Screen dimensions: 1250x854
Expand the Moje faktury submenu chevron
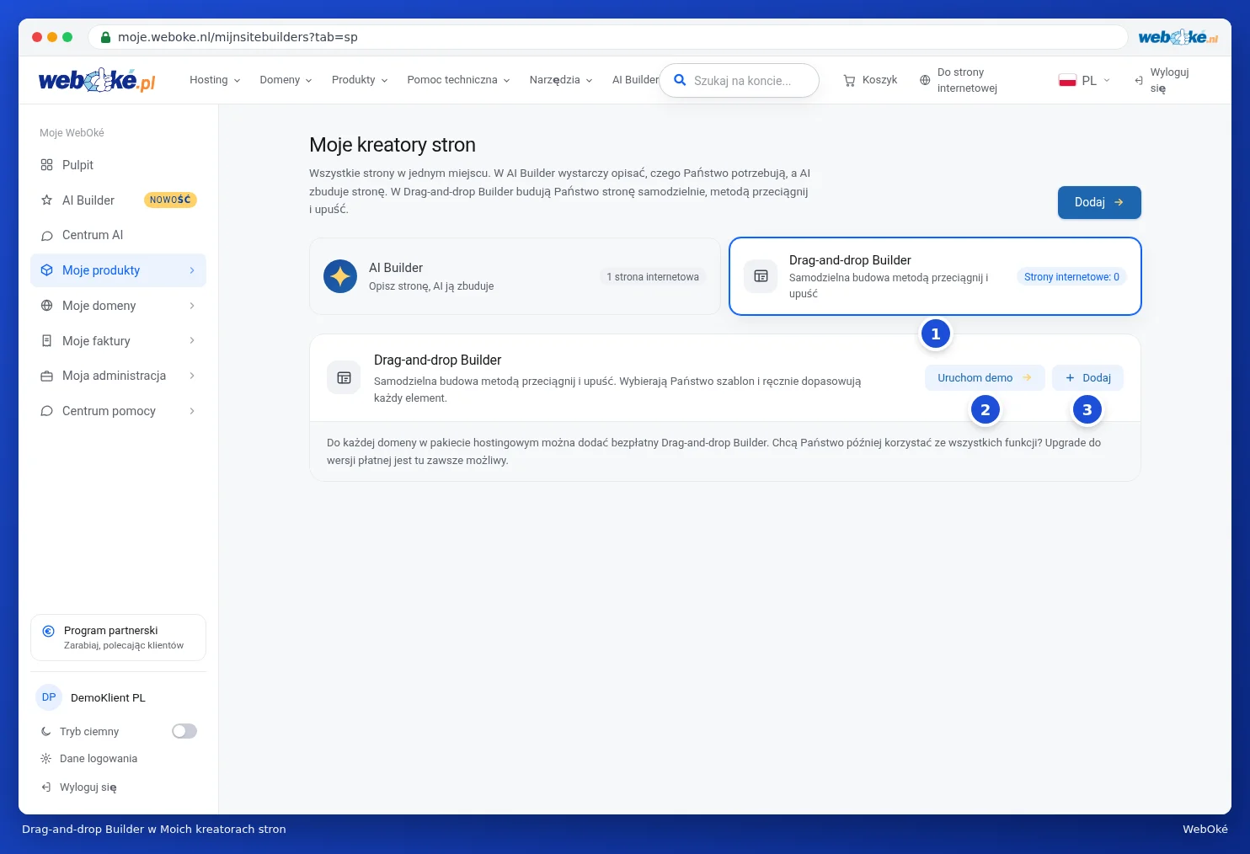[x=192, y=341]
